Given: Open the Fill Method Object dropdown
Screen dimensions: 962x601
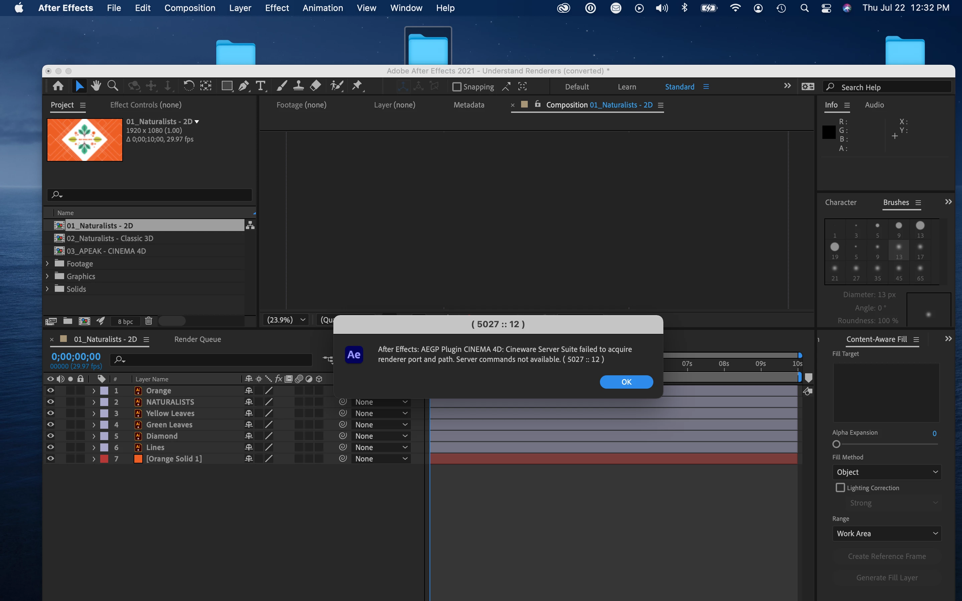Looking at the screenshot, I should pyautogui.click(x=887, y=472).
